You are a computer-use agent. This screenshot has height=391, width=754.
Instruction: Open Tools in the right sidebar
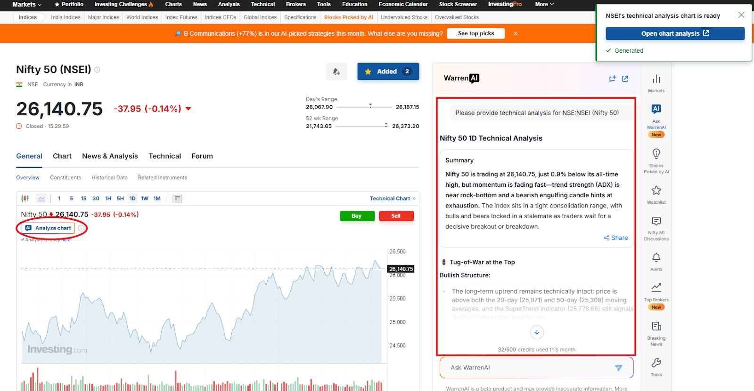coord(656,367)
